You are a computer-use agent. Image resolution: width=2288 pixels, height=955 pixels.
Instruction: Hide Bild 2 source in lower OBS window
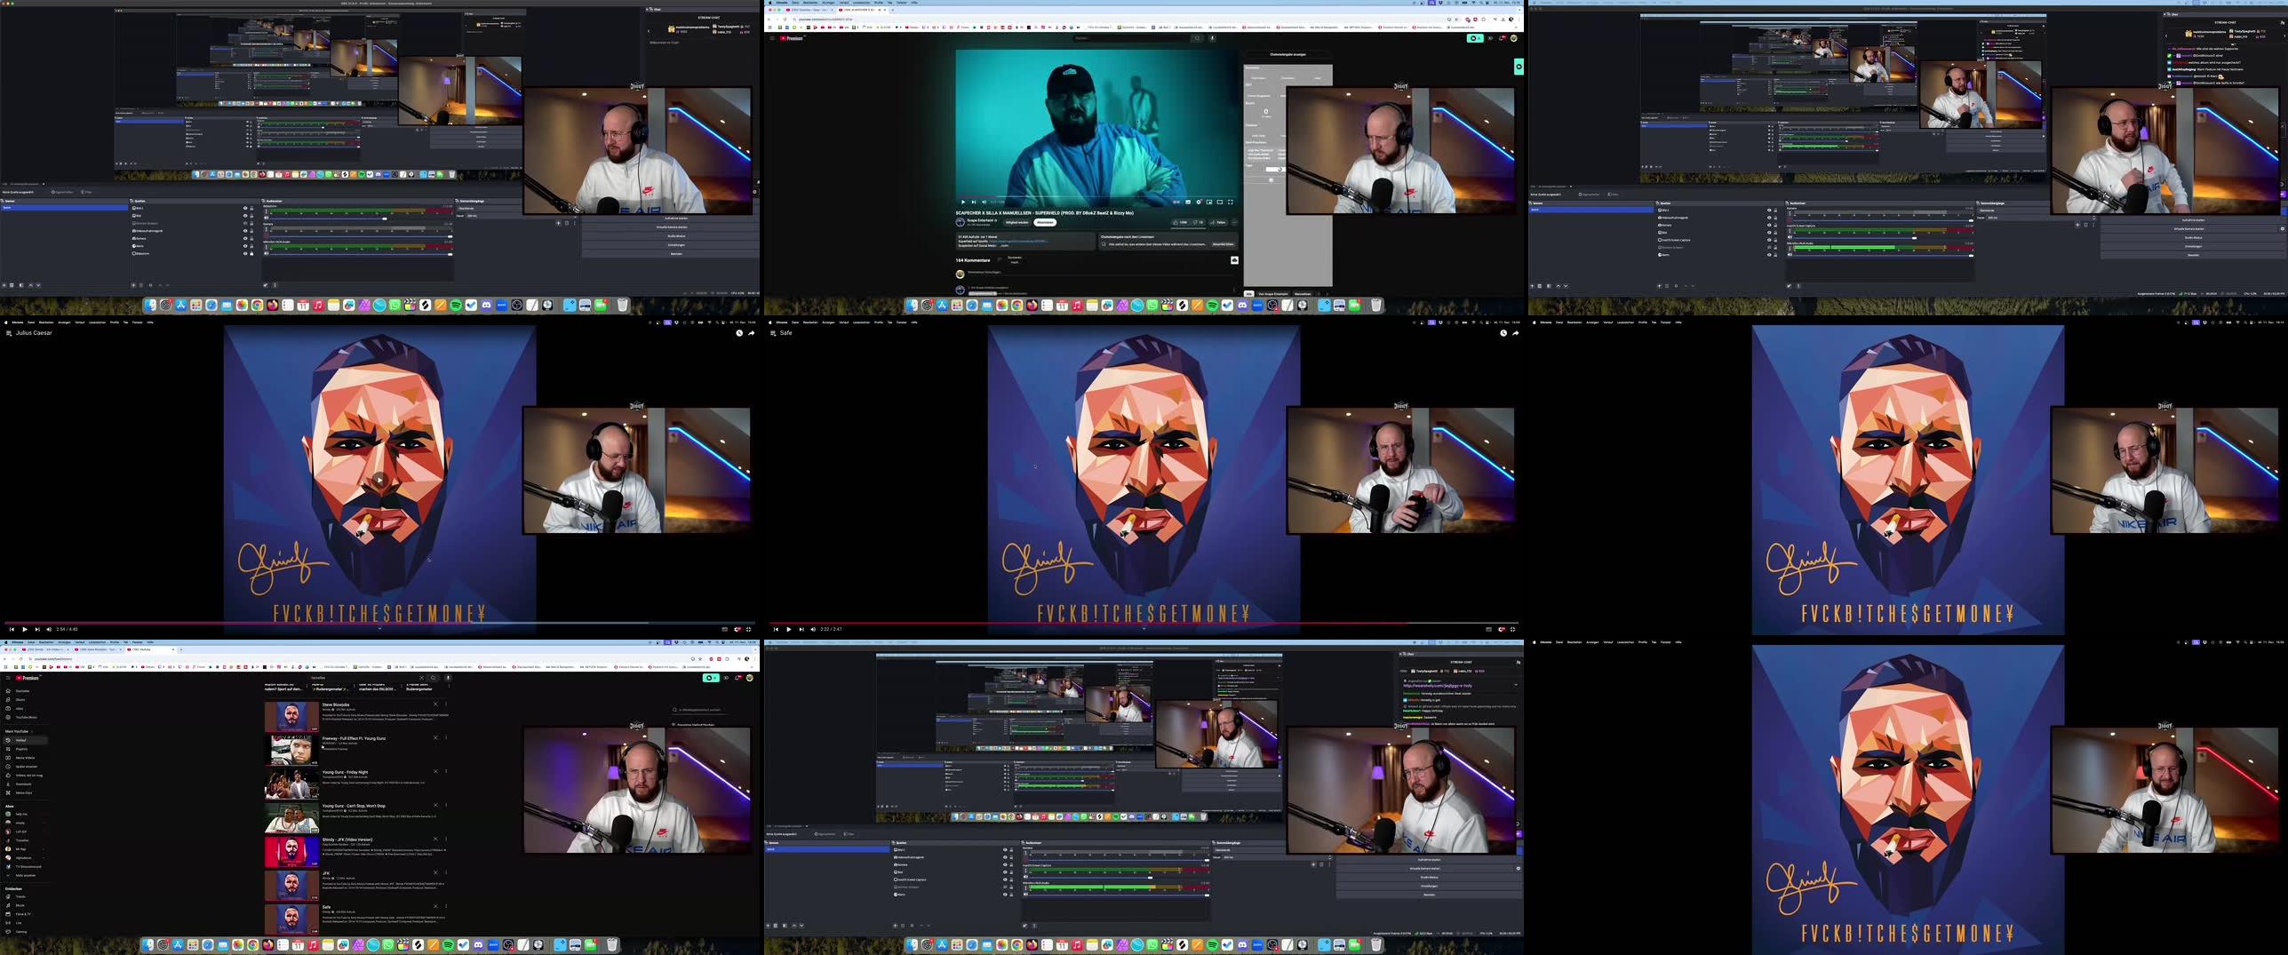(x=1005, y=849)
